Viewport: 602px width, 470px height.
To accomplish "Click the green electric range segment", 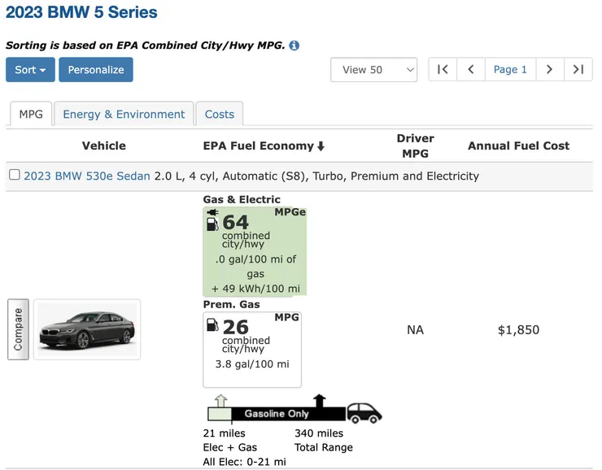I will point(220,414).
